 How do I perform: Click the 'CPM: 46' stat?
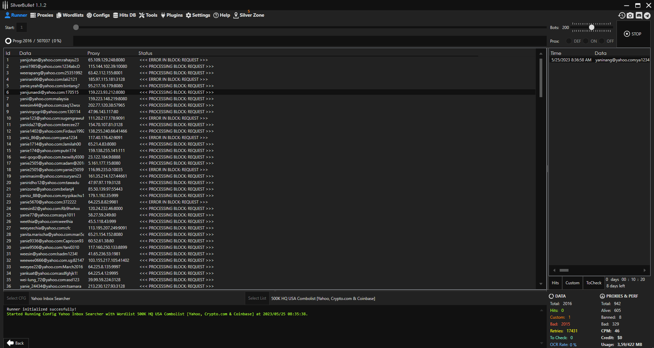coord(610,331)
